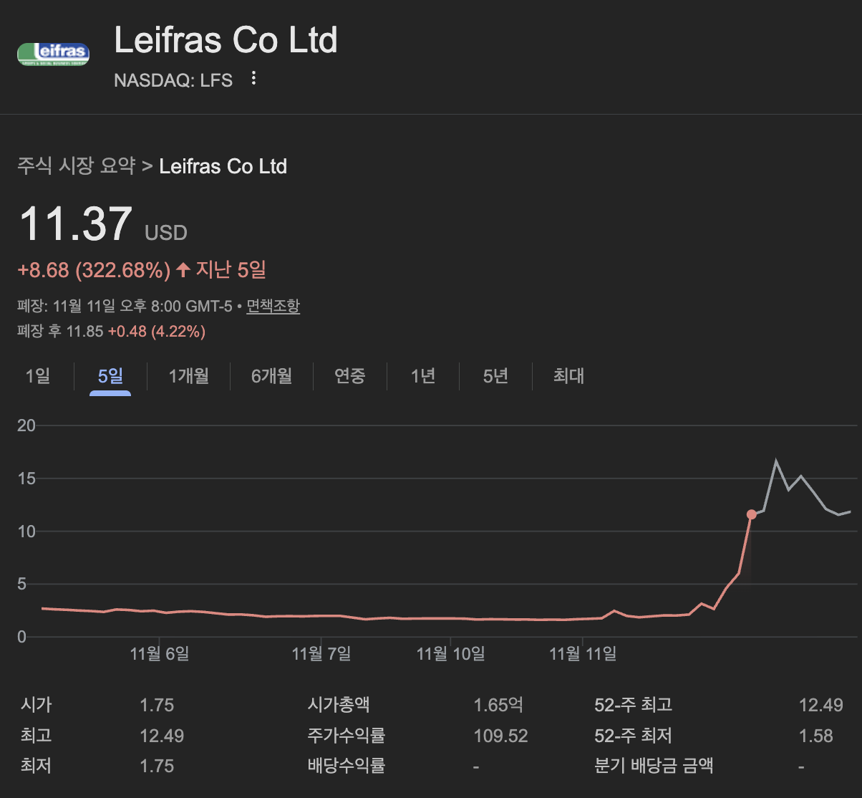Select the 1년 chart tab

tap(423, 375)
